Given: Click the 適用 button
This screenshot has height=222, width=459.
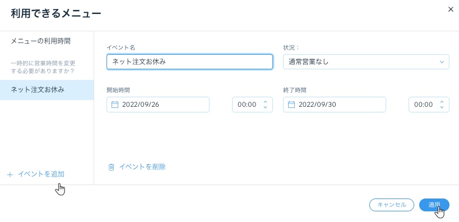Looking at the screenshot, I should (434, 205).
